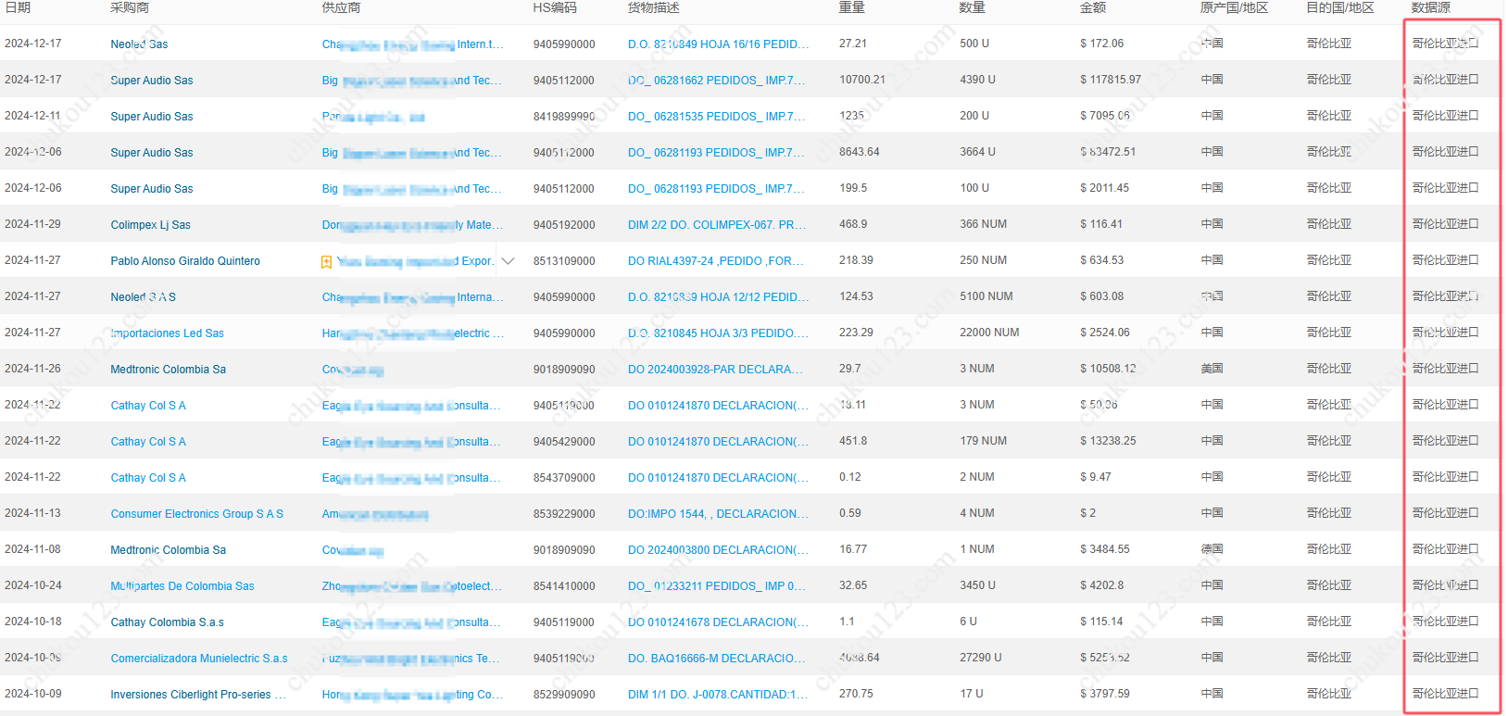The image size is (1508, 716).
Task: Click the 货物描述 column header
Action: pos(654,7)
